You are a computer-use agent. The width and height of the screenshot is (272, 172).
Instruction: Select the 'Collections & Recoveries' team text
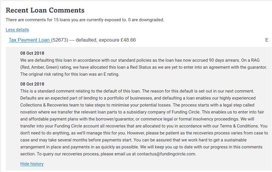click(44, 105)
